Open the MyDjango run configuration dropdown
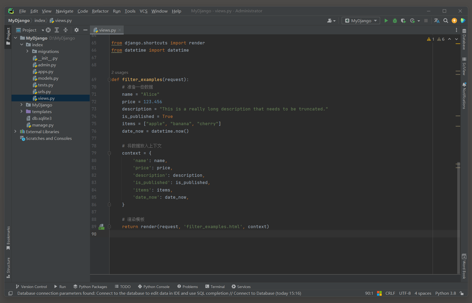This screenshot has width=472, height=303. [361, 21]
